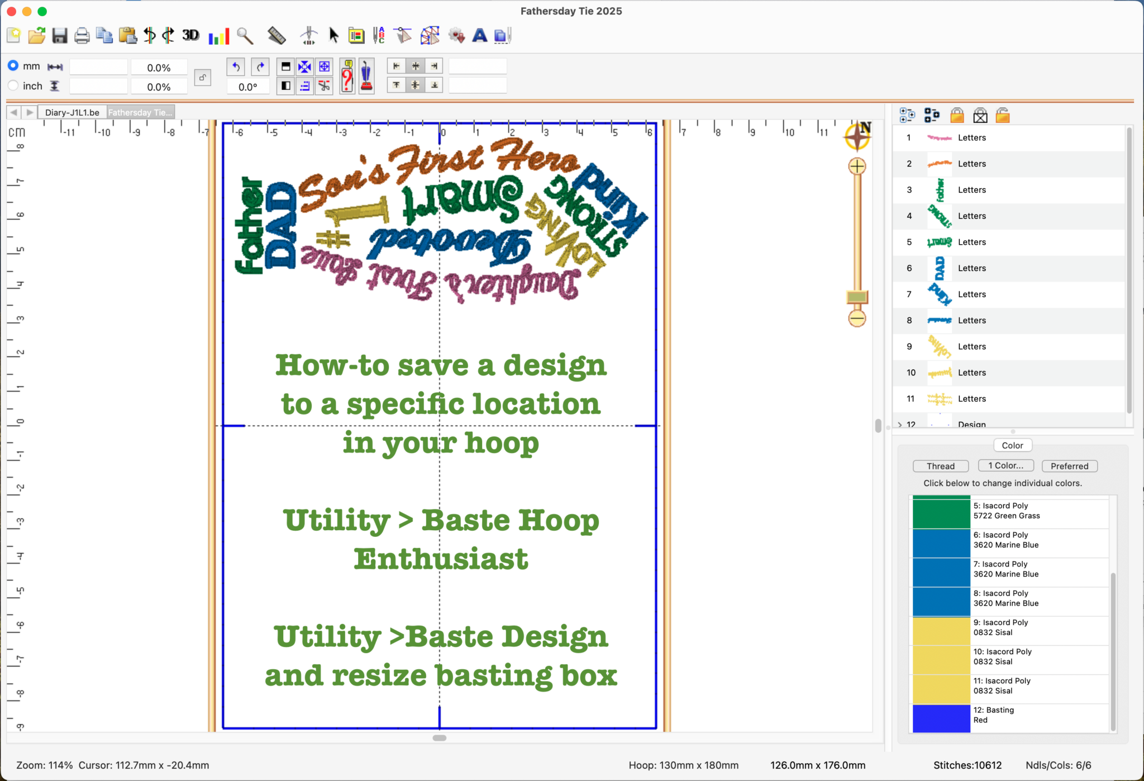Click the closed padlock lock icon
The width and height of the screenshot is (1144, 781).
(957, 116)
